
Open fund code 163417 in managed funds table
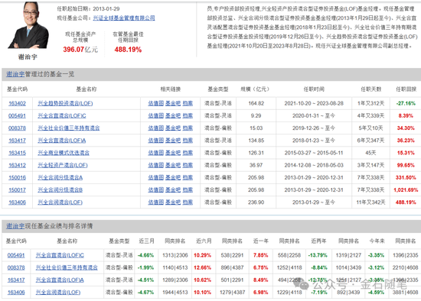(17, 141)
